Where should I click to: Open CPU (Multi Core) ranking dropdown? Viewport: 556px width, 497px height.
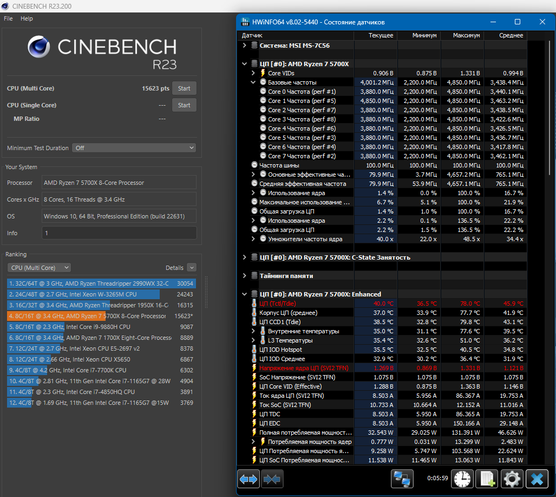coord(39,268)
